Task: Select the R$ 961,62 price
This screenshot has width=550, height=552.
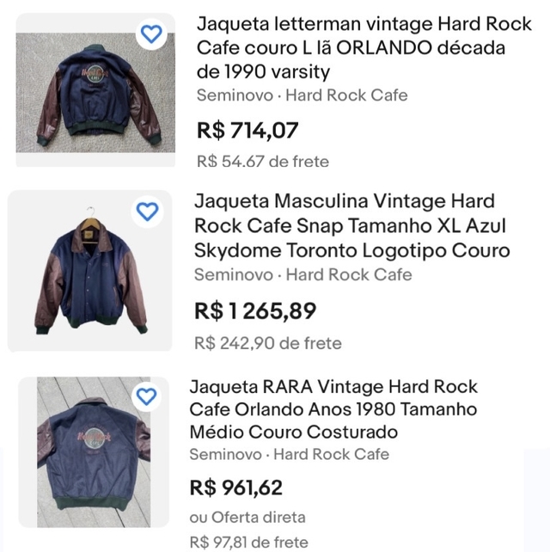Action: (x=236, y=488)
